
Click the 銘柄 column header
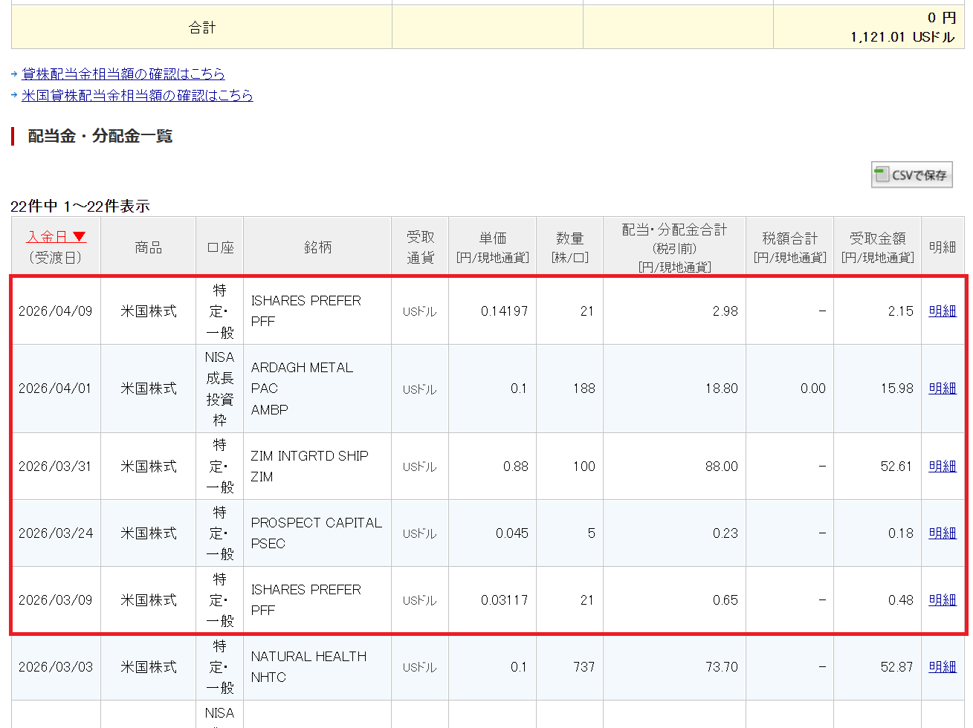point(317,247)
